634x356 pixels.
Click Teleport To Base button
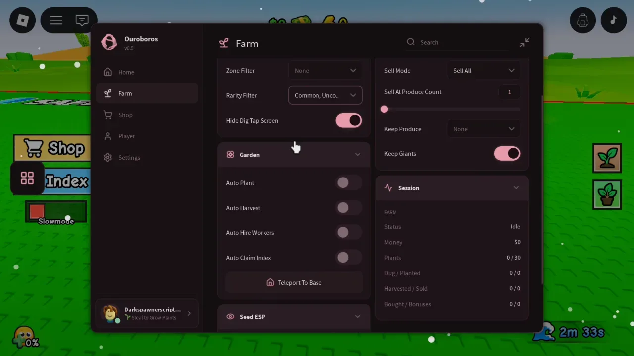[x=294, y=282]
